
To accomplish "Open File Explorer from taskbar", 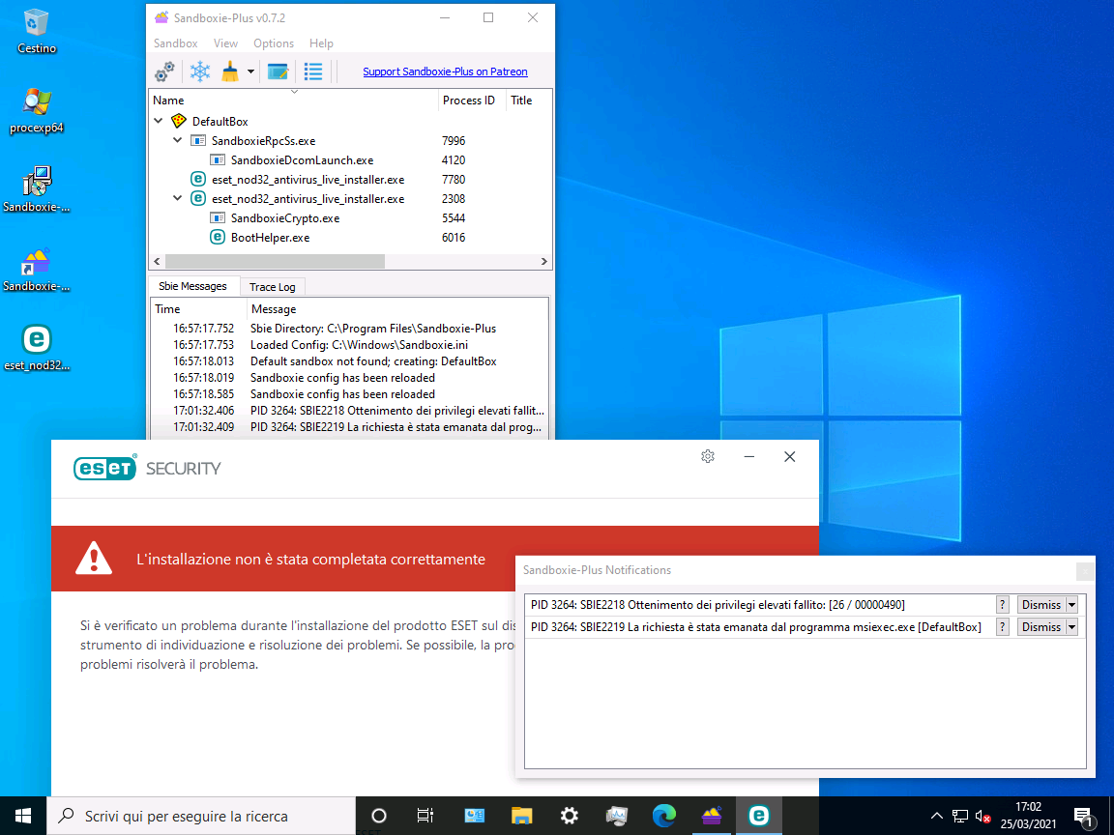I will 521,816.
